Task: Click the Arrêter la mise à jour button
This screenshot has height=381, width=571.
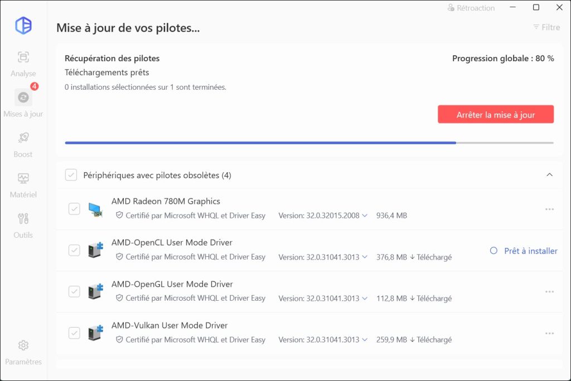Action: (x=496, y=115)
